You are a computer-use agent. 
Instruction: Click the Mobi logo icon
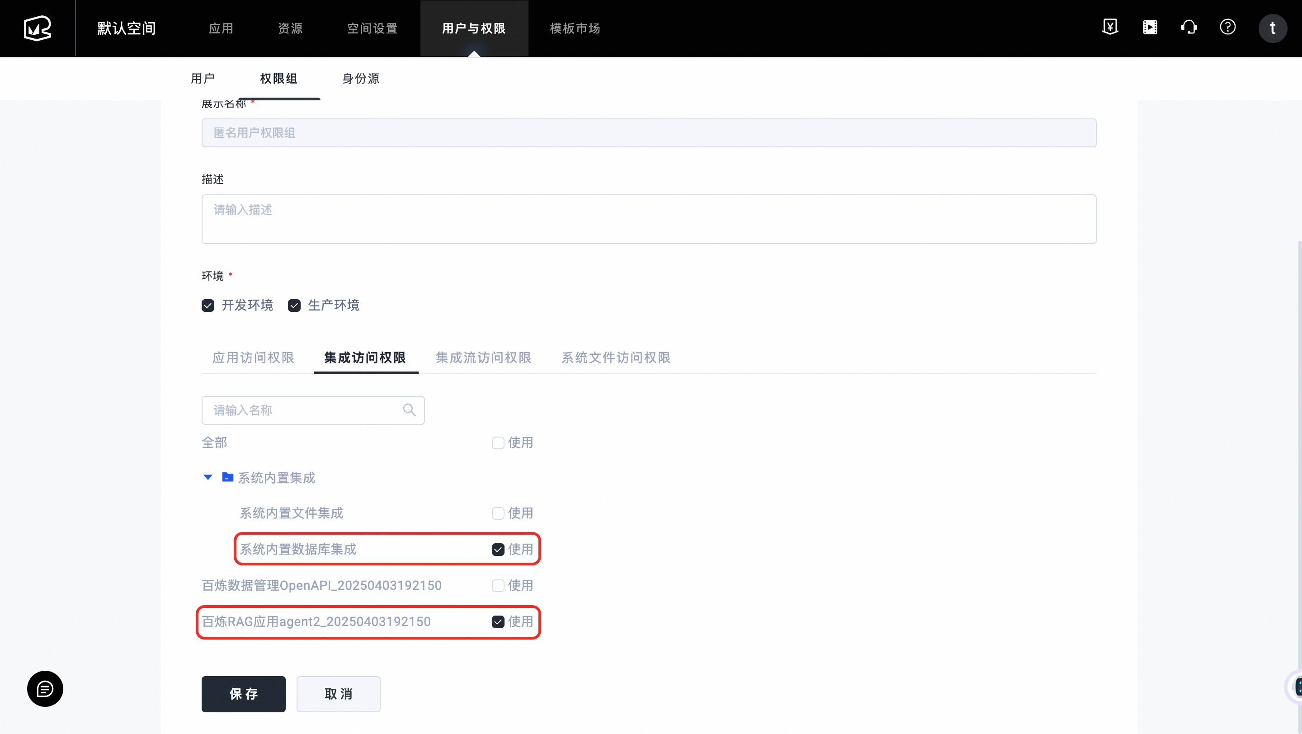pyautogui.click(x=38, y=28)
